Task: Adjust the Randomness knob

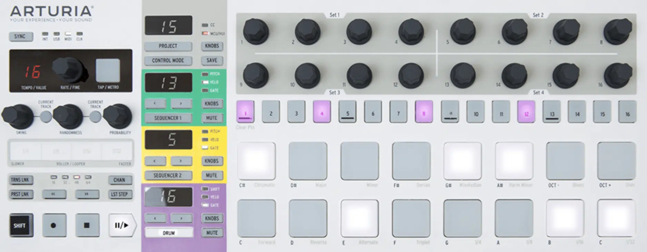Action: (69, 116)
